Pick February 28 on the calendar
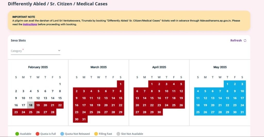The height and width of the screenshot is (137, 264). [53, 112]
